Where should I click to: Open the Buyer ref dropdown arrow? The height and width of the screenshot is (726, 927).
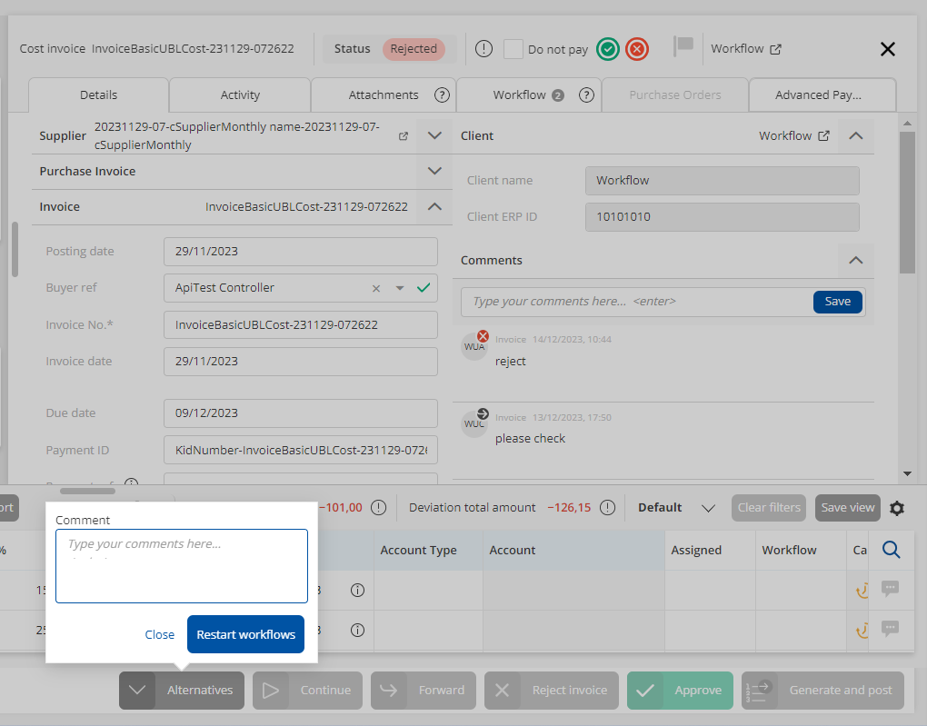(399, 288)
